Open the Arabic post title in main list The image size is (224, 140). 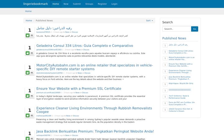(54, 28)
